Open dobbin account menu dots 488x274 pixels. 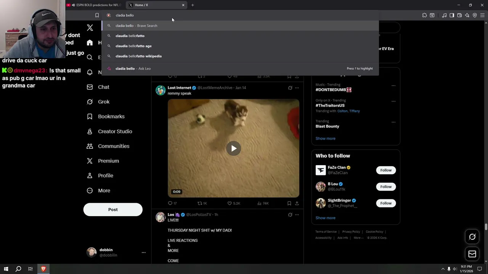(144, 252)
